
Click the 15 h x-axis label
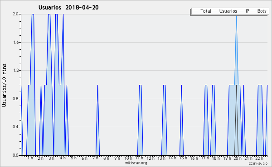(x=183, y=158)
